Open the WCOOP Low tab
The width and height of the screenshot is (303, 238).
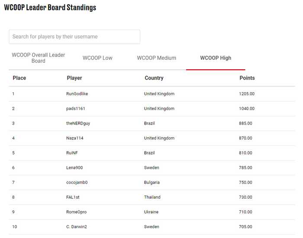pyautogui.click(x=97, y=58)
